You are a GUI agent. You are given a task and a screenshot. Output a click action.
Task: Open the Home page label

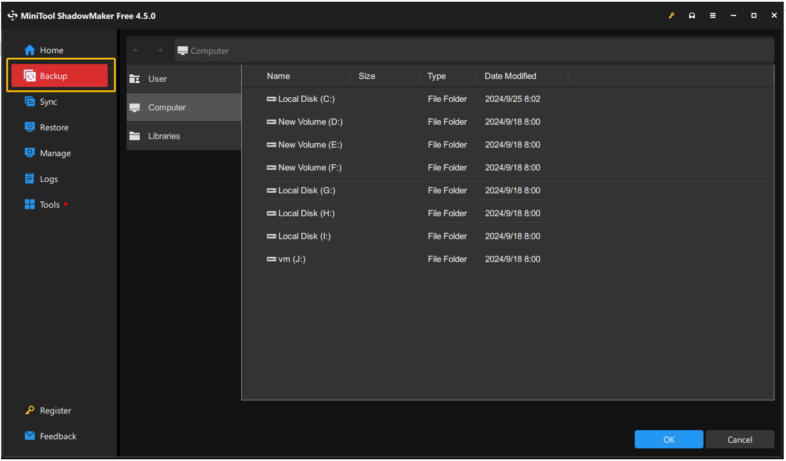(52, 50)
